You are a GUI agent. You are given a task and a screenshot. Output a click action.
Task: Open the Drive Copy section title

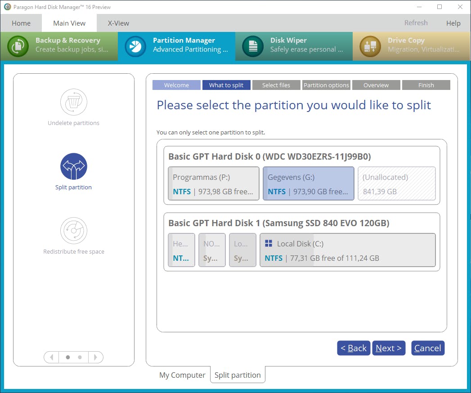click(x=406, y=40)
